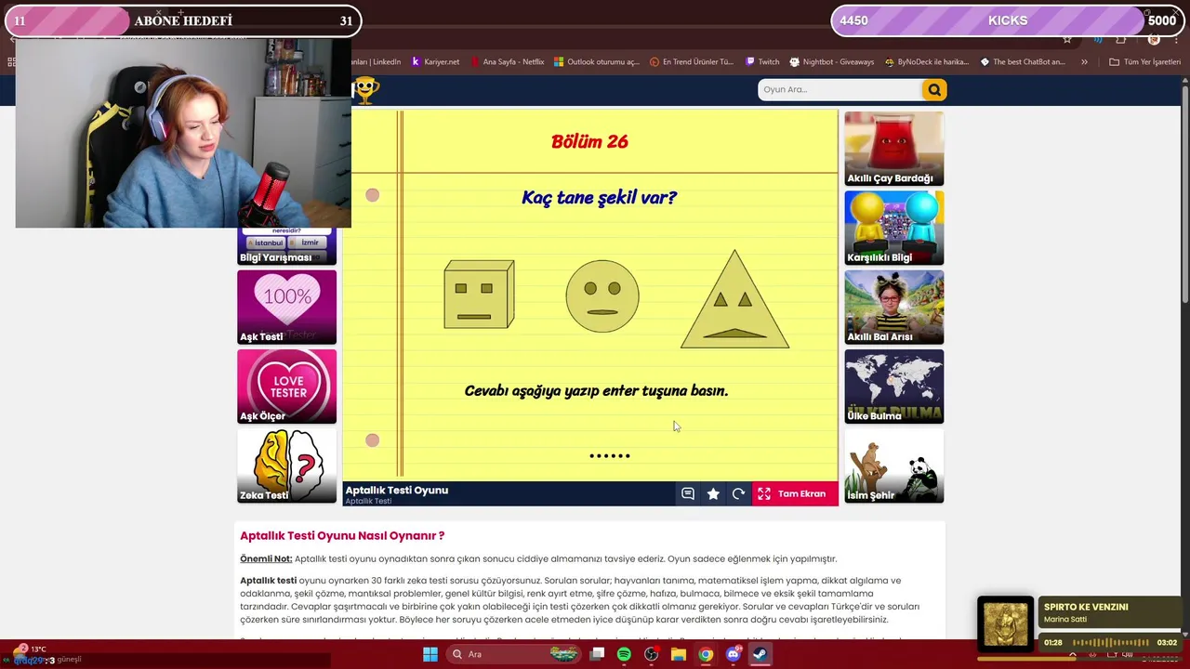Click the Kaç tane şekil var? question

click(599, 198)
